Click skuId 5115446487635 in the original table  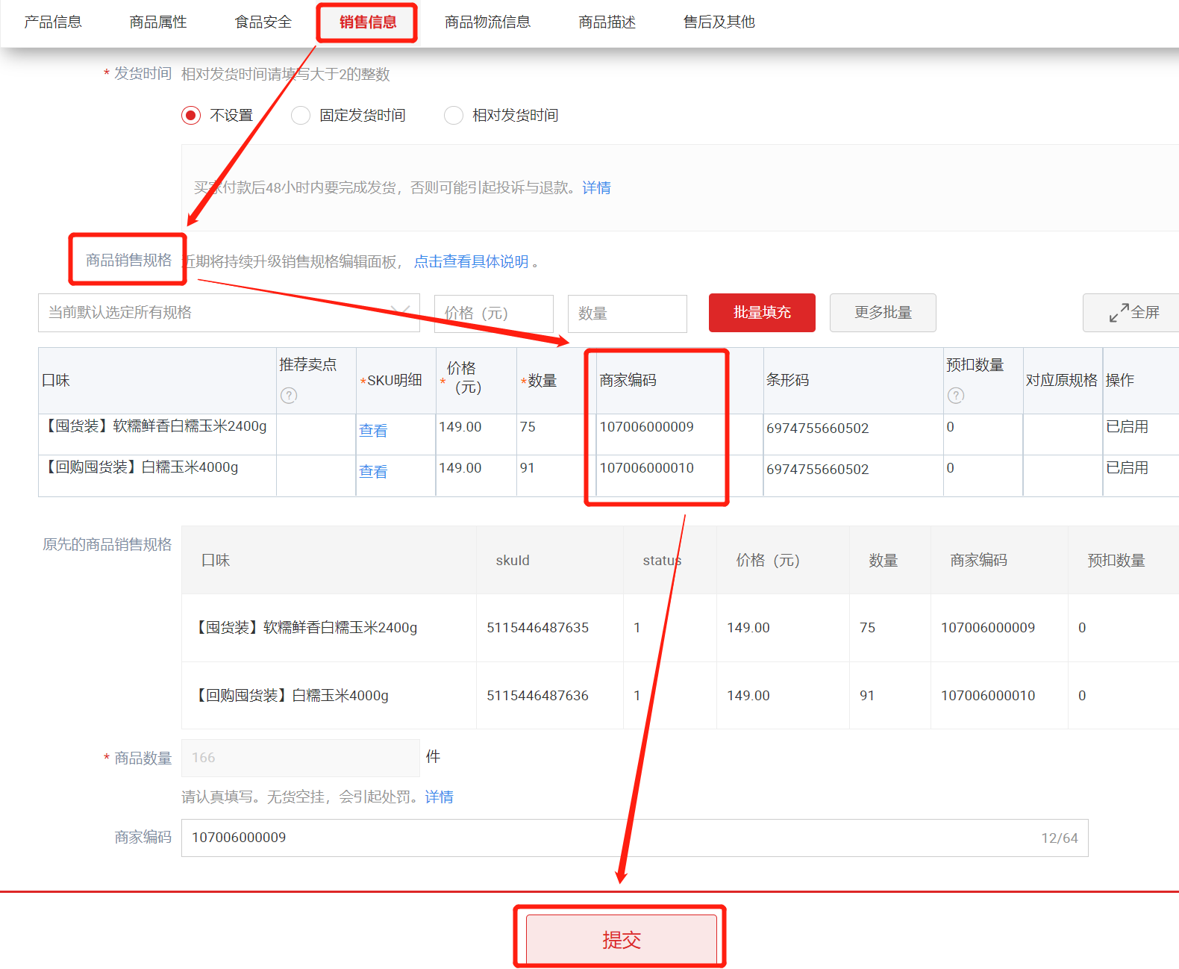[x=538, y=628]
